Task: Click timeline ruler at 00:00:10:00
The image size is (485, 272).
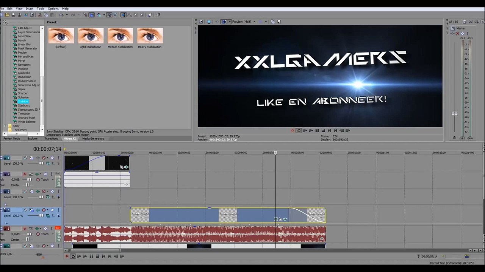Action: coord(354,153)
